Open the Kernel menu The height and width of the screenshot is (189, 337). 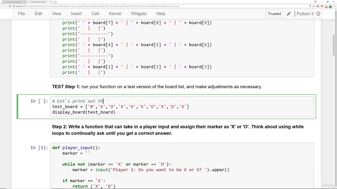[115, 14]
